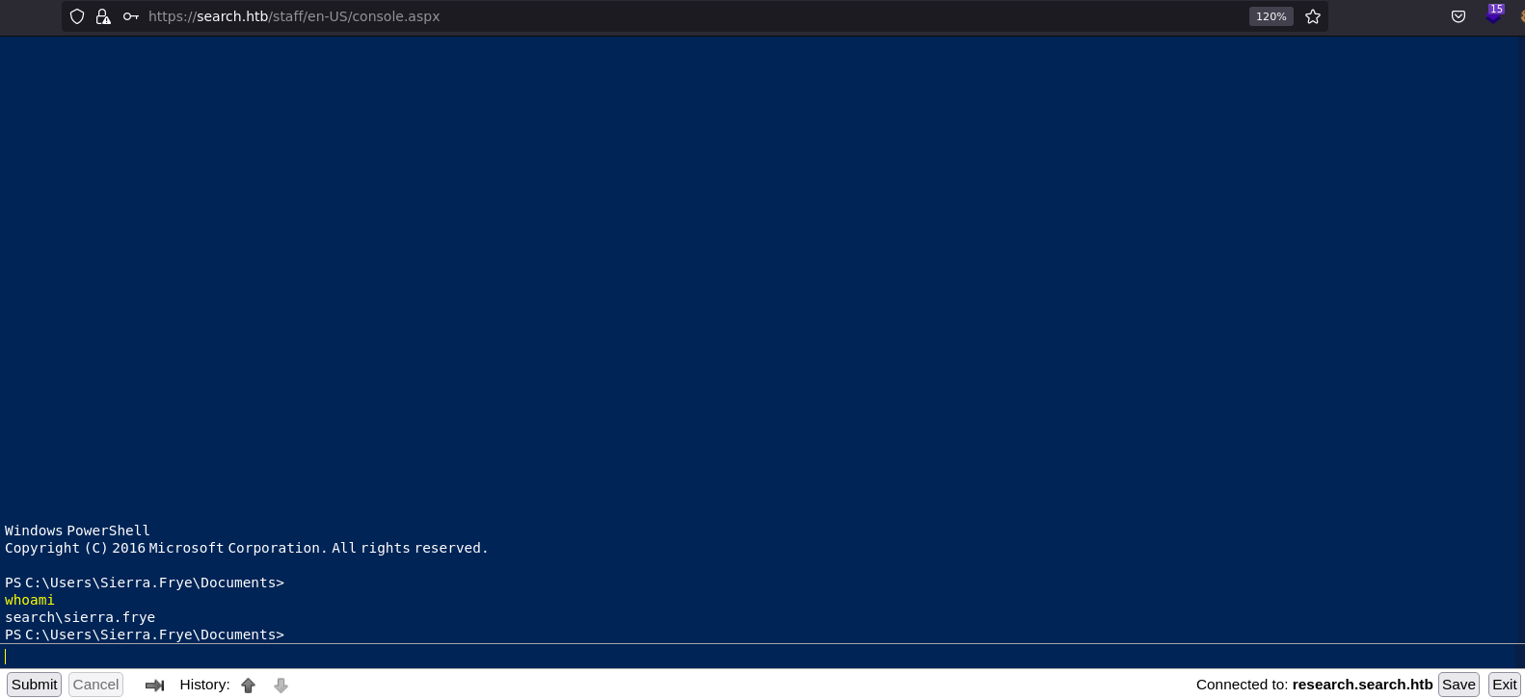The image size is (1525, 699).
Task: Click the research.search.htb connection label
Action: [x=1362, y=685]
